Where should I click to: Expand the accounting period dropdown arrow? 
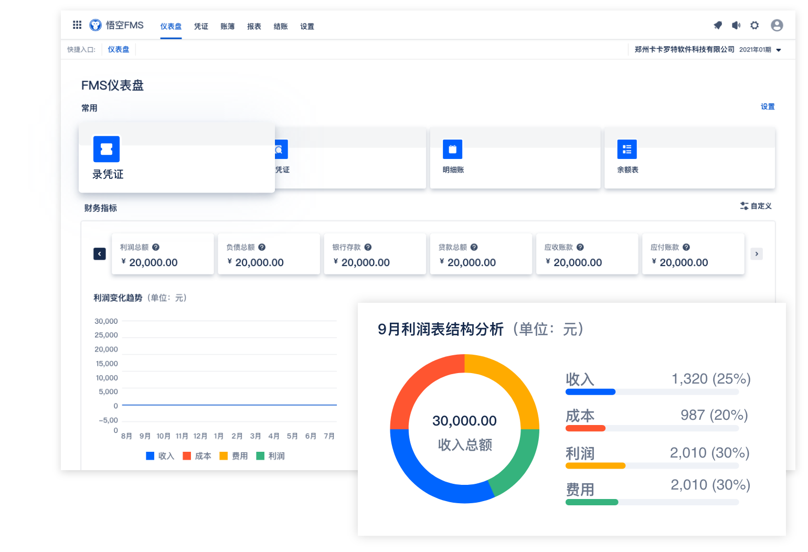point(779,50)
